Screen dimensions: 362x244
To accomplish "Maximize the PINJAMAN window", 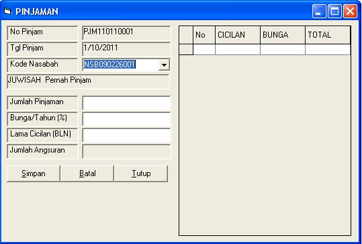I will click(334, 11).
